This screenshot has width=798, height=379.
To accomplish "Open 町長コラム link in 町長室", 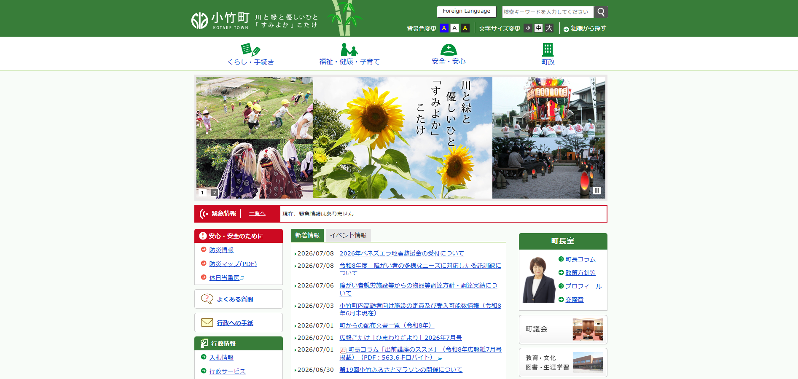I will pos(580,259).
